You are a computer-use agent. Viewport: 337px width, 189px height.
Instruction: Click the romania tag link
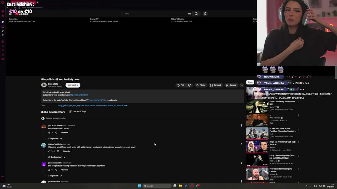99,106
